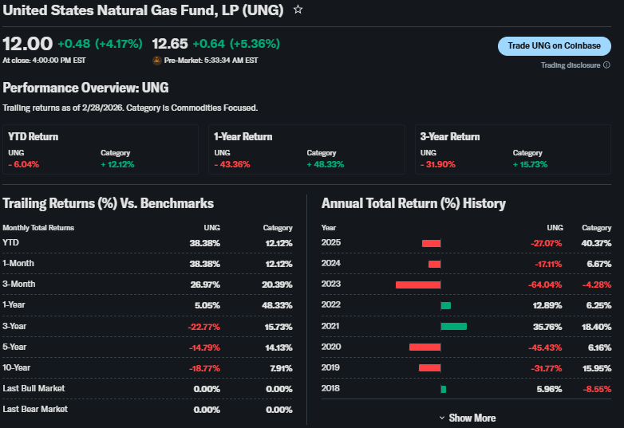
Task: Select the YTD Return card
Action: [101, 149]
